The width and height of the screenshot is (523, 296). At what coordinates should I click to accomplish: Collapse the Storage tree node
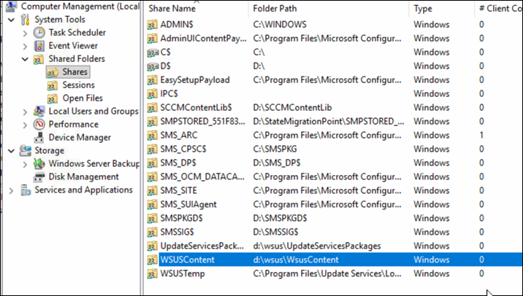coord(12,151)
